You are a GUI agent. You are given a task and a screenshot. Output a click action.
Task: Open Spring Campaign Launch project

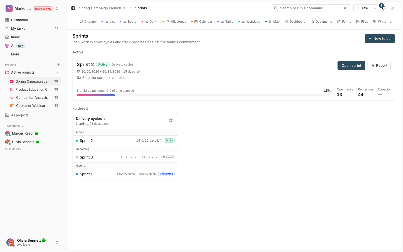tap(35, 81)
